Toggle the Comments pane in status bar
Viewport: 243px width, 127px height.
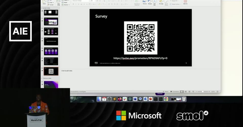tap(175, 92)
